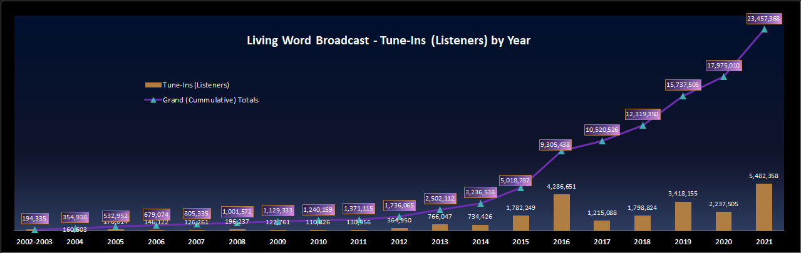The height and width of the screenshot is (253, 801).
Task: Select the cumulative data label 194,335
Action: [x=34, y=218]
